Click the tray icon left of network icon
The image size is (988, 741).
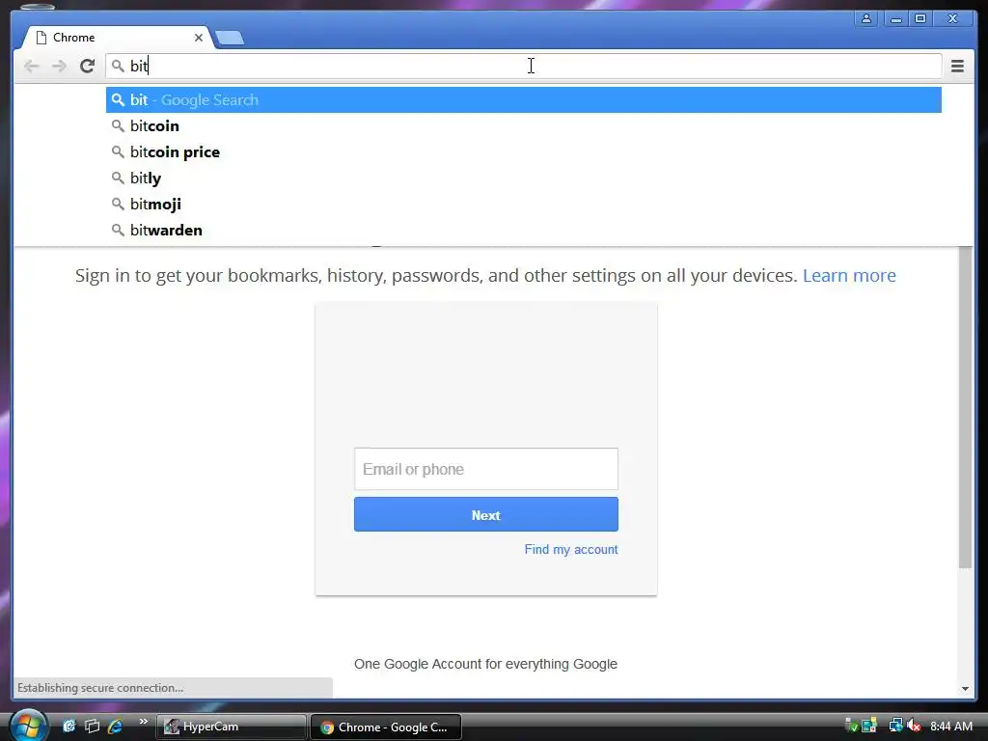(x=870, y=727)
